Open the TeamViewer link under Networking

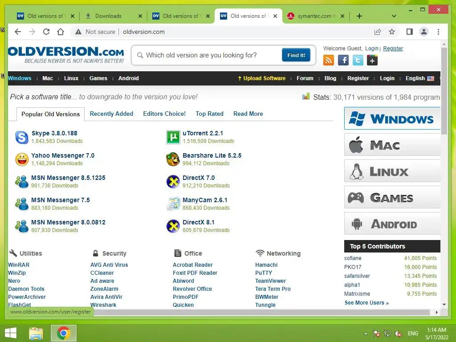tap(270, 281)
